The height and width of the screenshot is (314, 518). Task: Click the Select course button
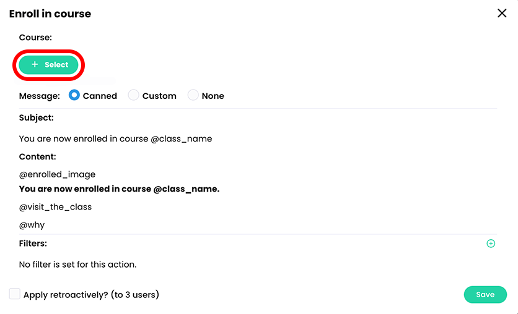(x=49, y=65)
